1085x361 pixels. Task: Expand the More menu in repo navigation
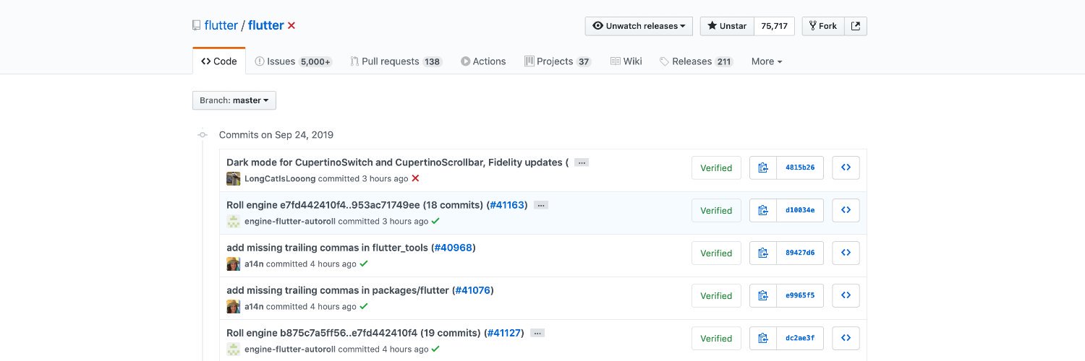click(767, 61)
